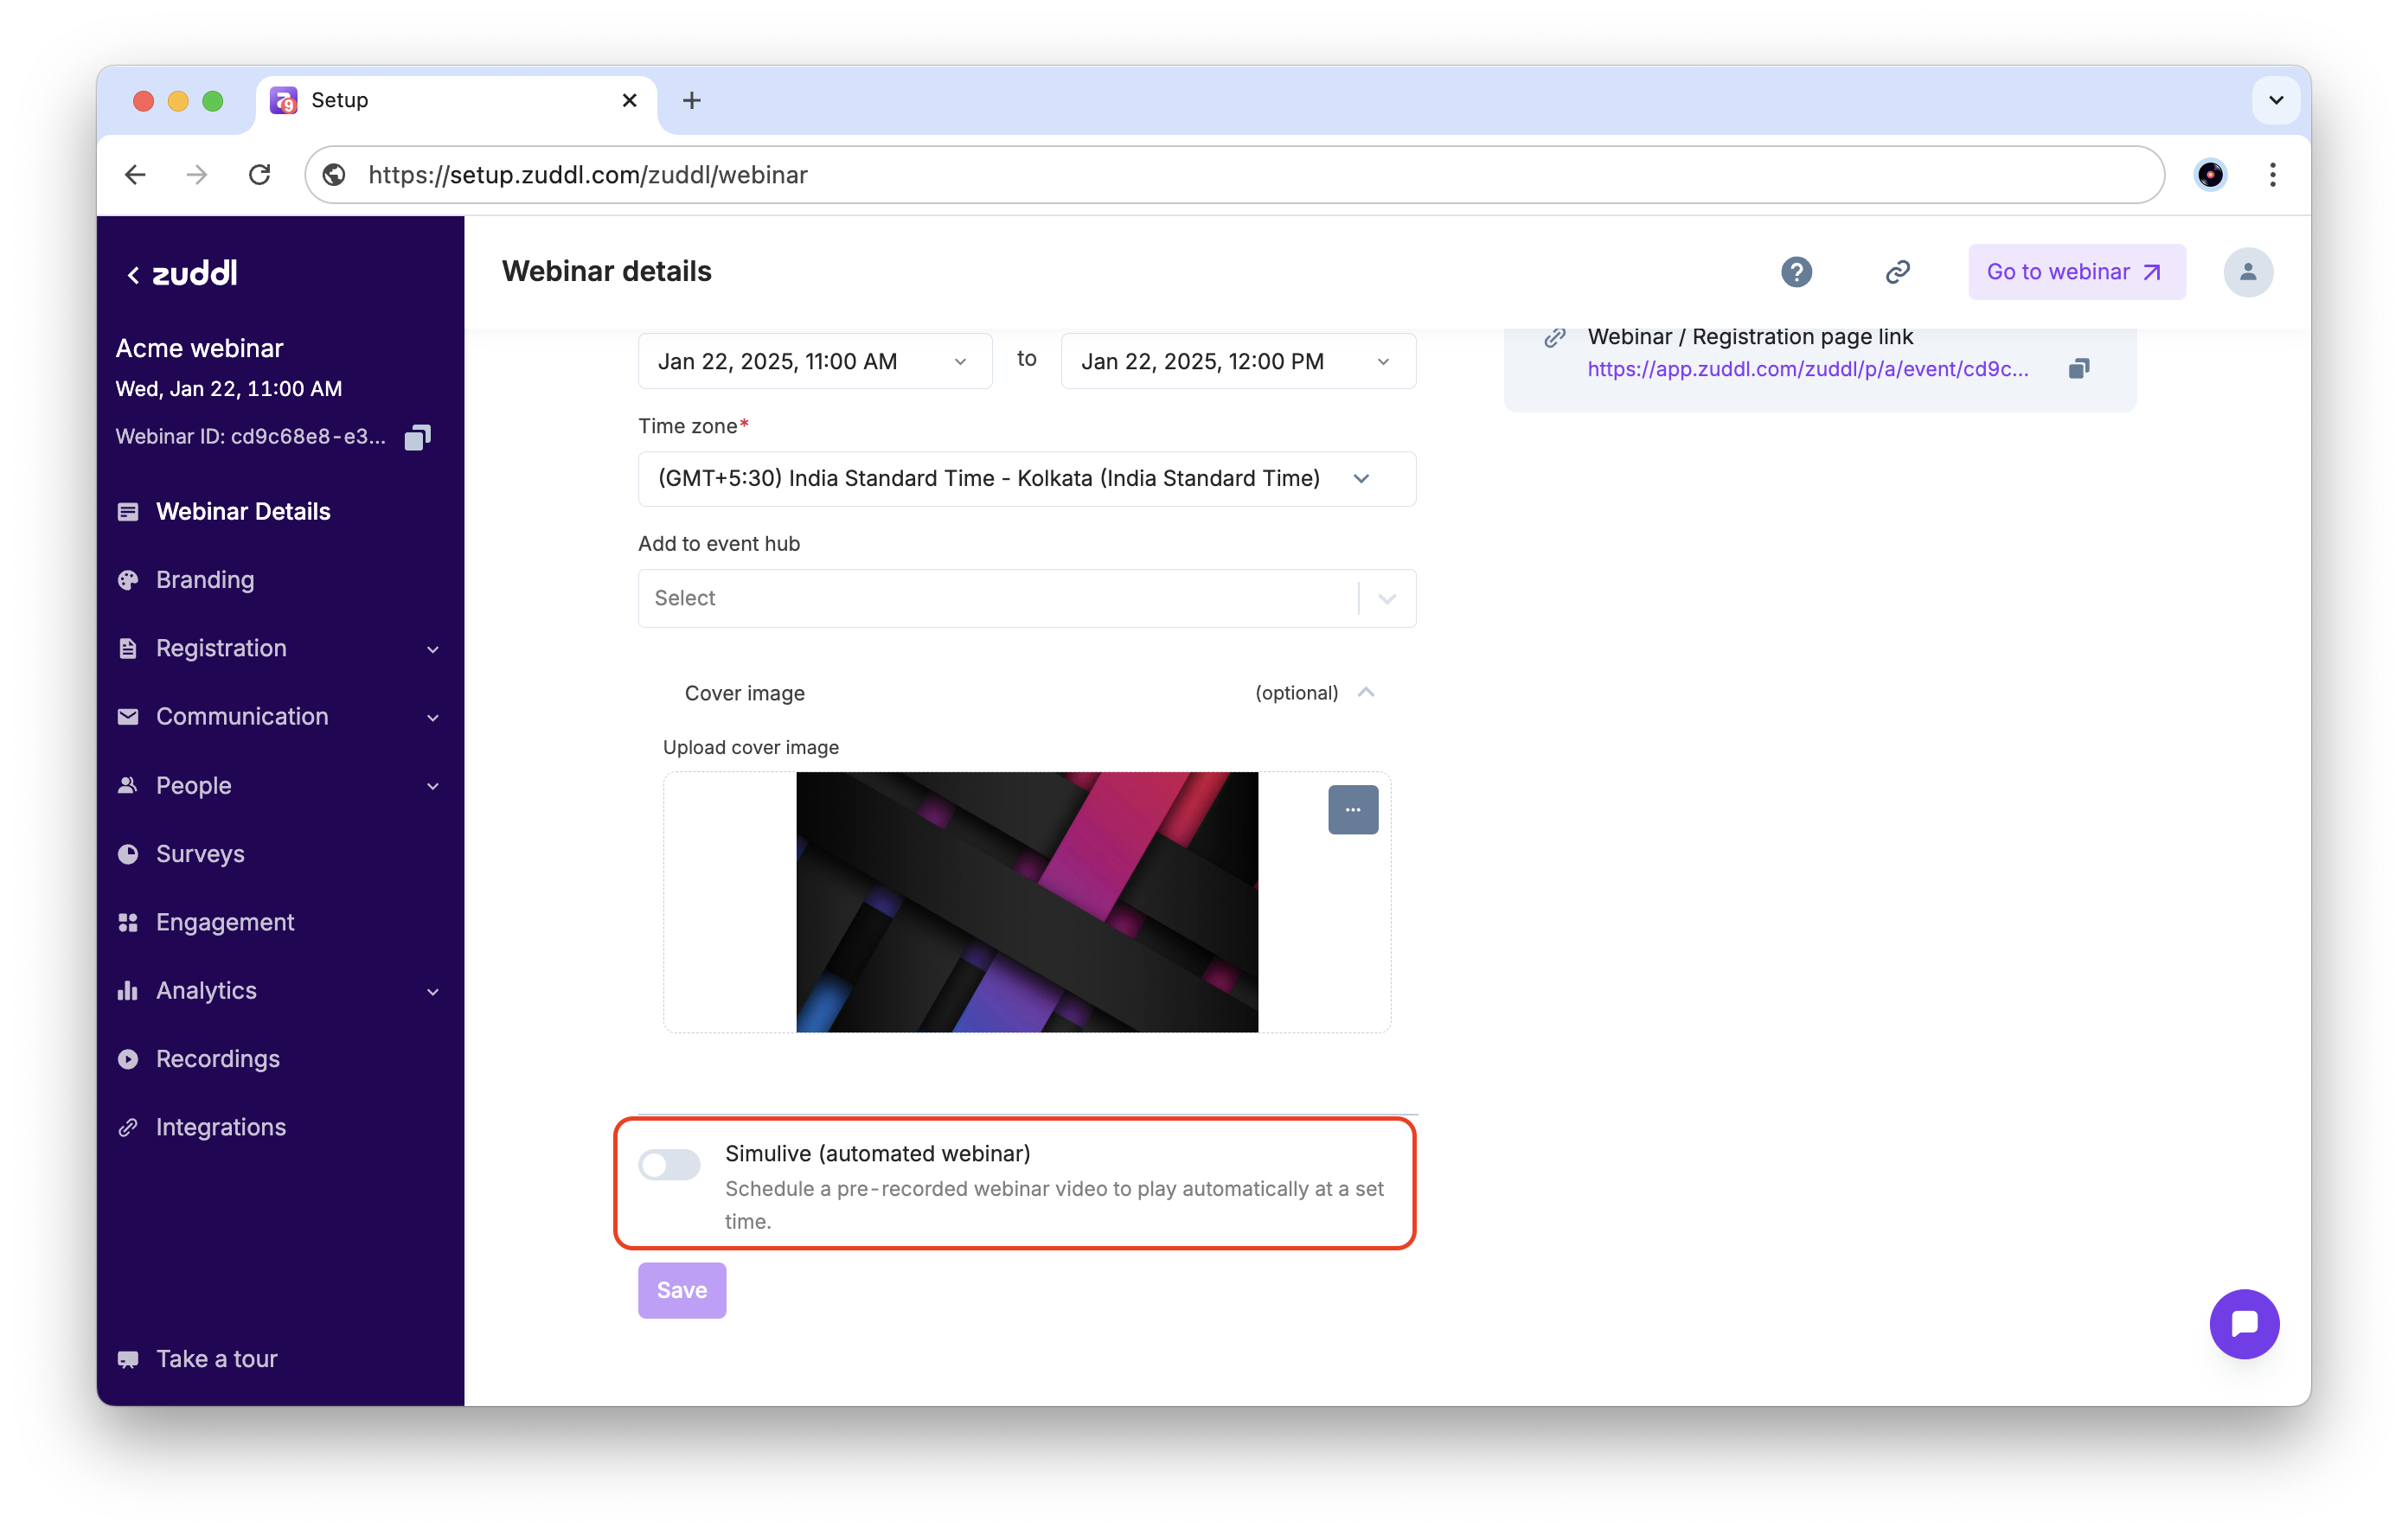Click the back arrow beside the zuddl logo
Viewport: 2408px width, 1534px height.
[x=133, y=275]
